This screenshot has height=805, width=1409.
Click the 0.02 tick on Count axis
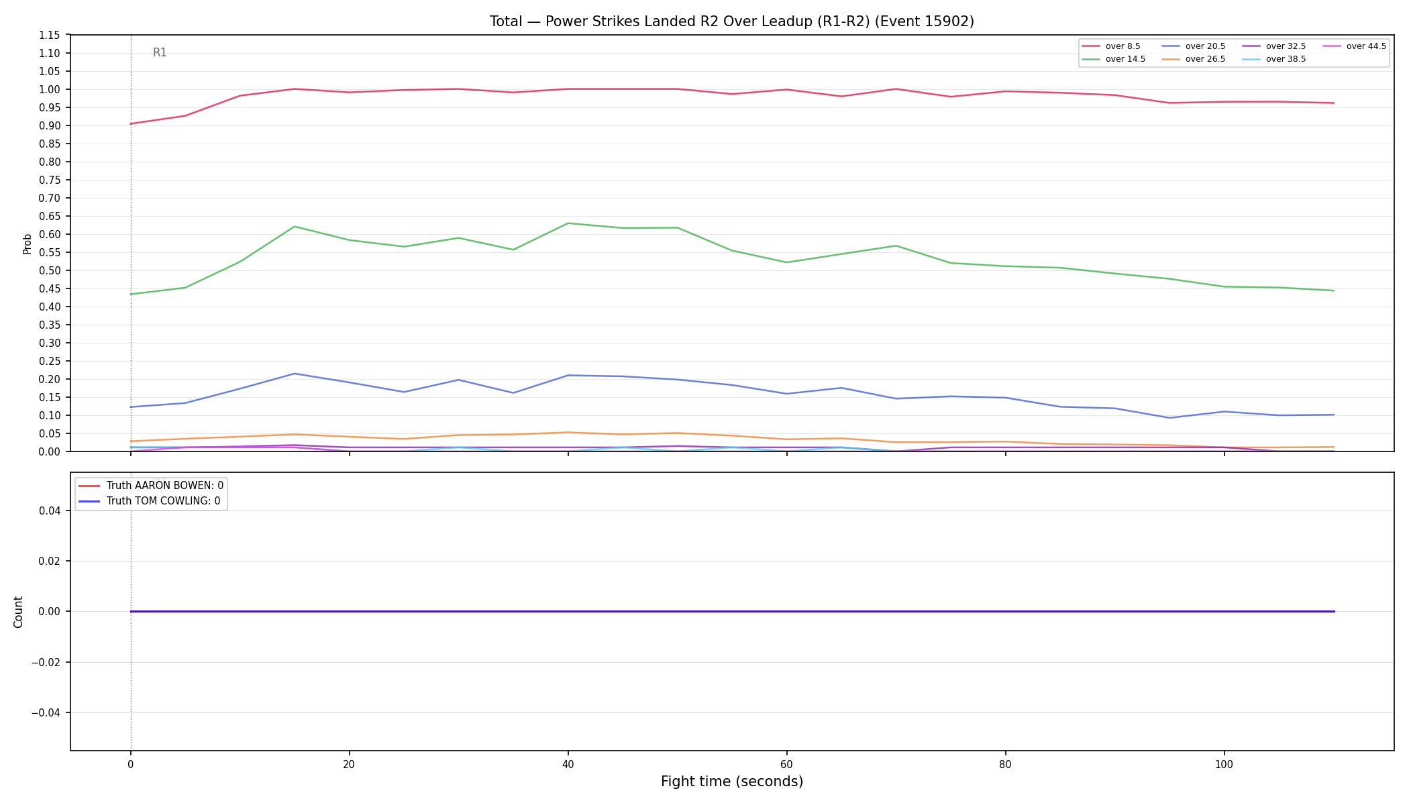click(50, 561)
